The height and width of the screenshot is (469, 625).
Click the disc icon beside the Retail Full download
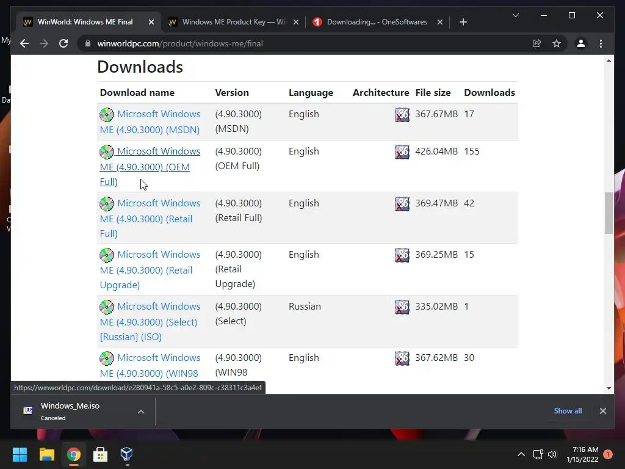coord(106,203)
